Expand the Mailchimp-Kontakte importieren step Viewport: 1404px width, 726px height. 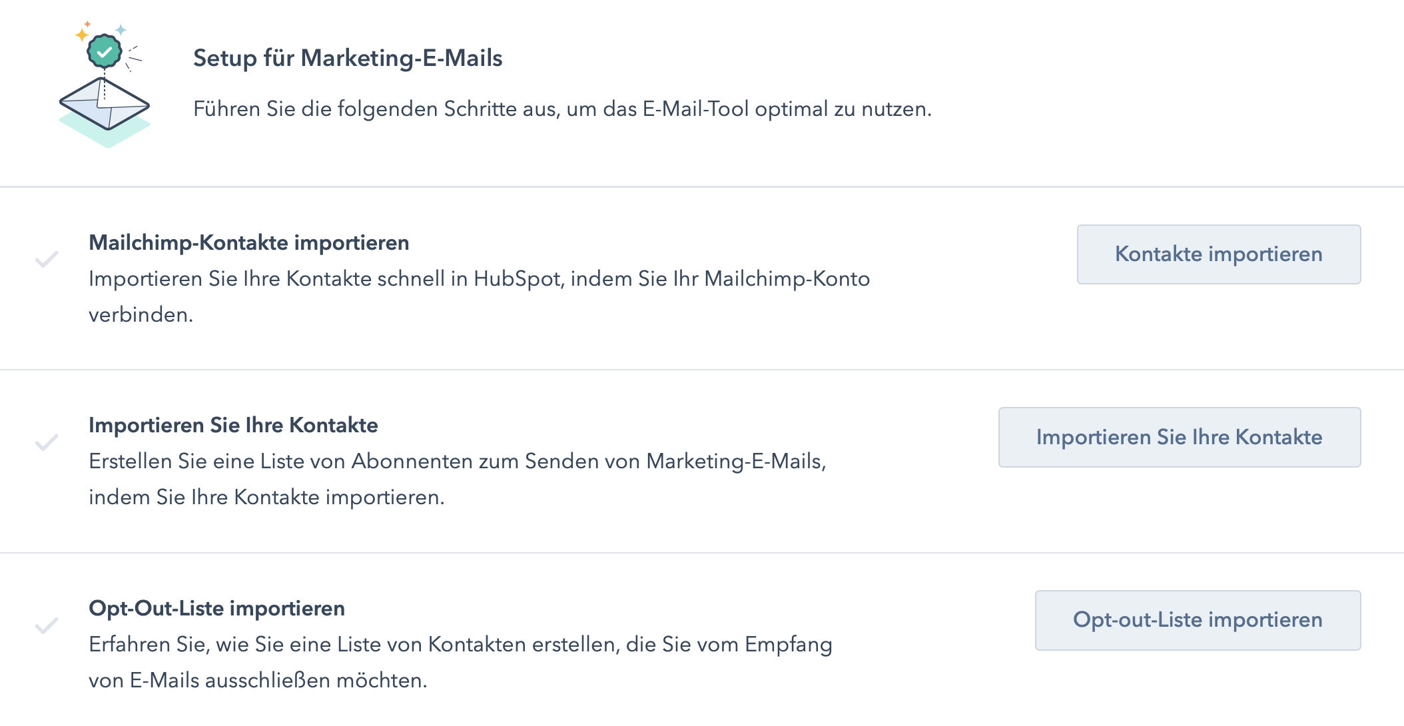(x=249, y=242)
